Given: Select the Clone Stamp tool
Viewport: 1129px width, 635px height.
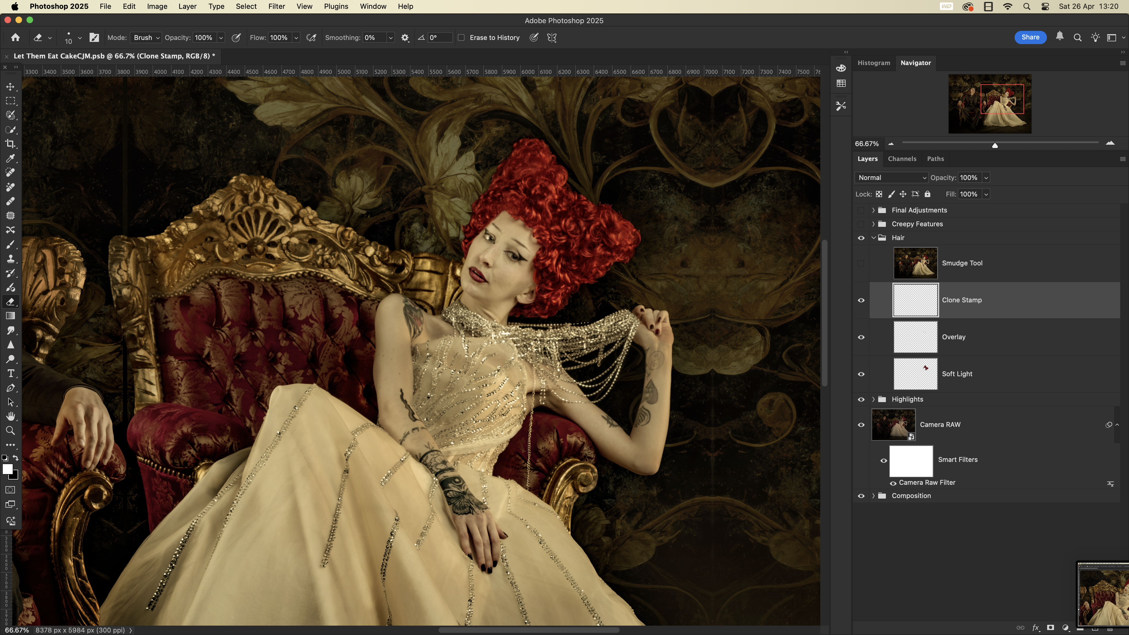Looking at the screenshot, I should click(10, 259).
